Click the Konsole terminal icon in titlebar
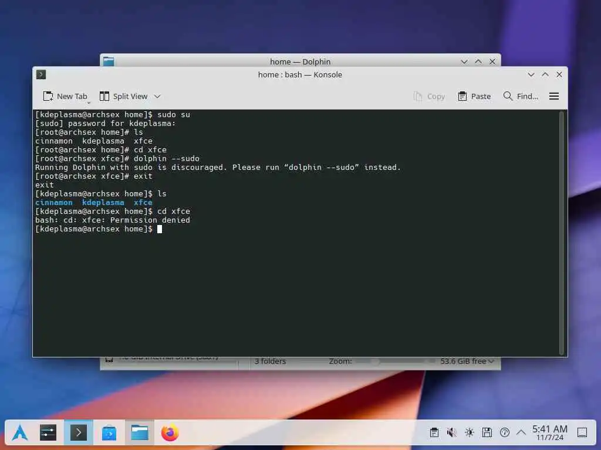 41,74
